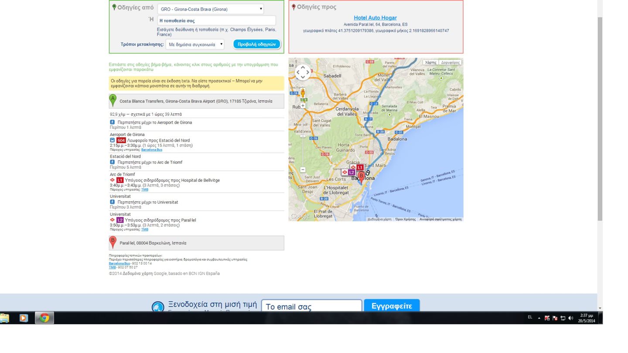Click the Προβολή οδηγιών button
628x353 pixels.
click(256, 44)
